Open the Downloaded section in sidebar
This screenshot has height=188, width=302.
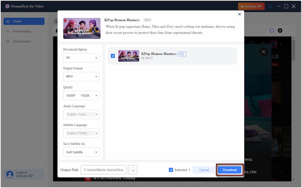point(22,41)
